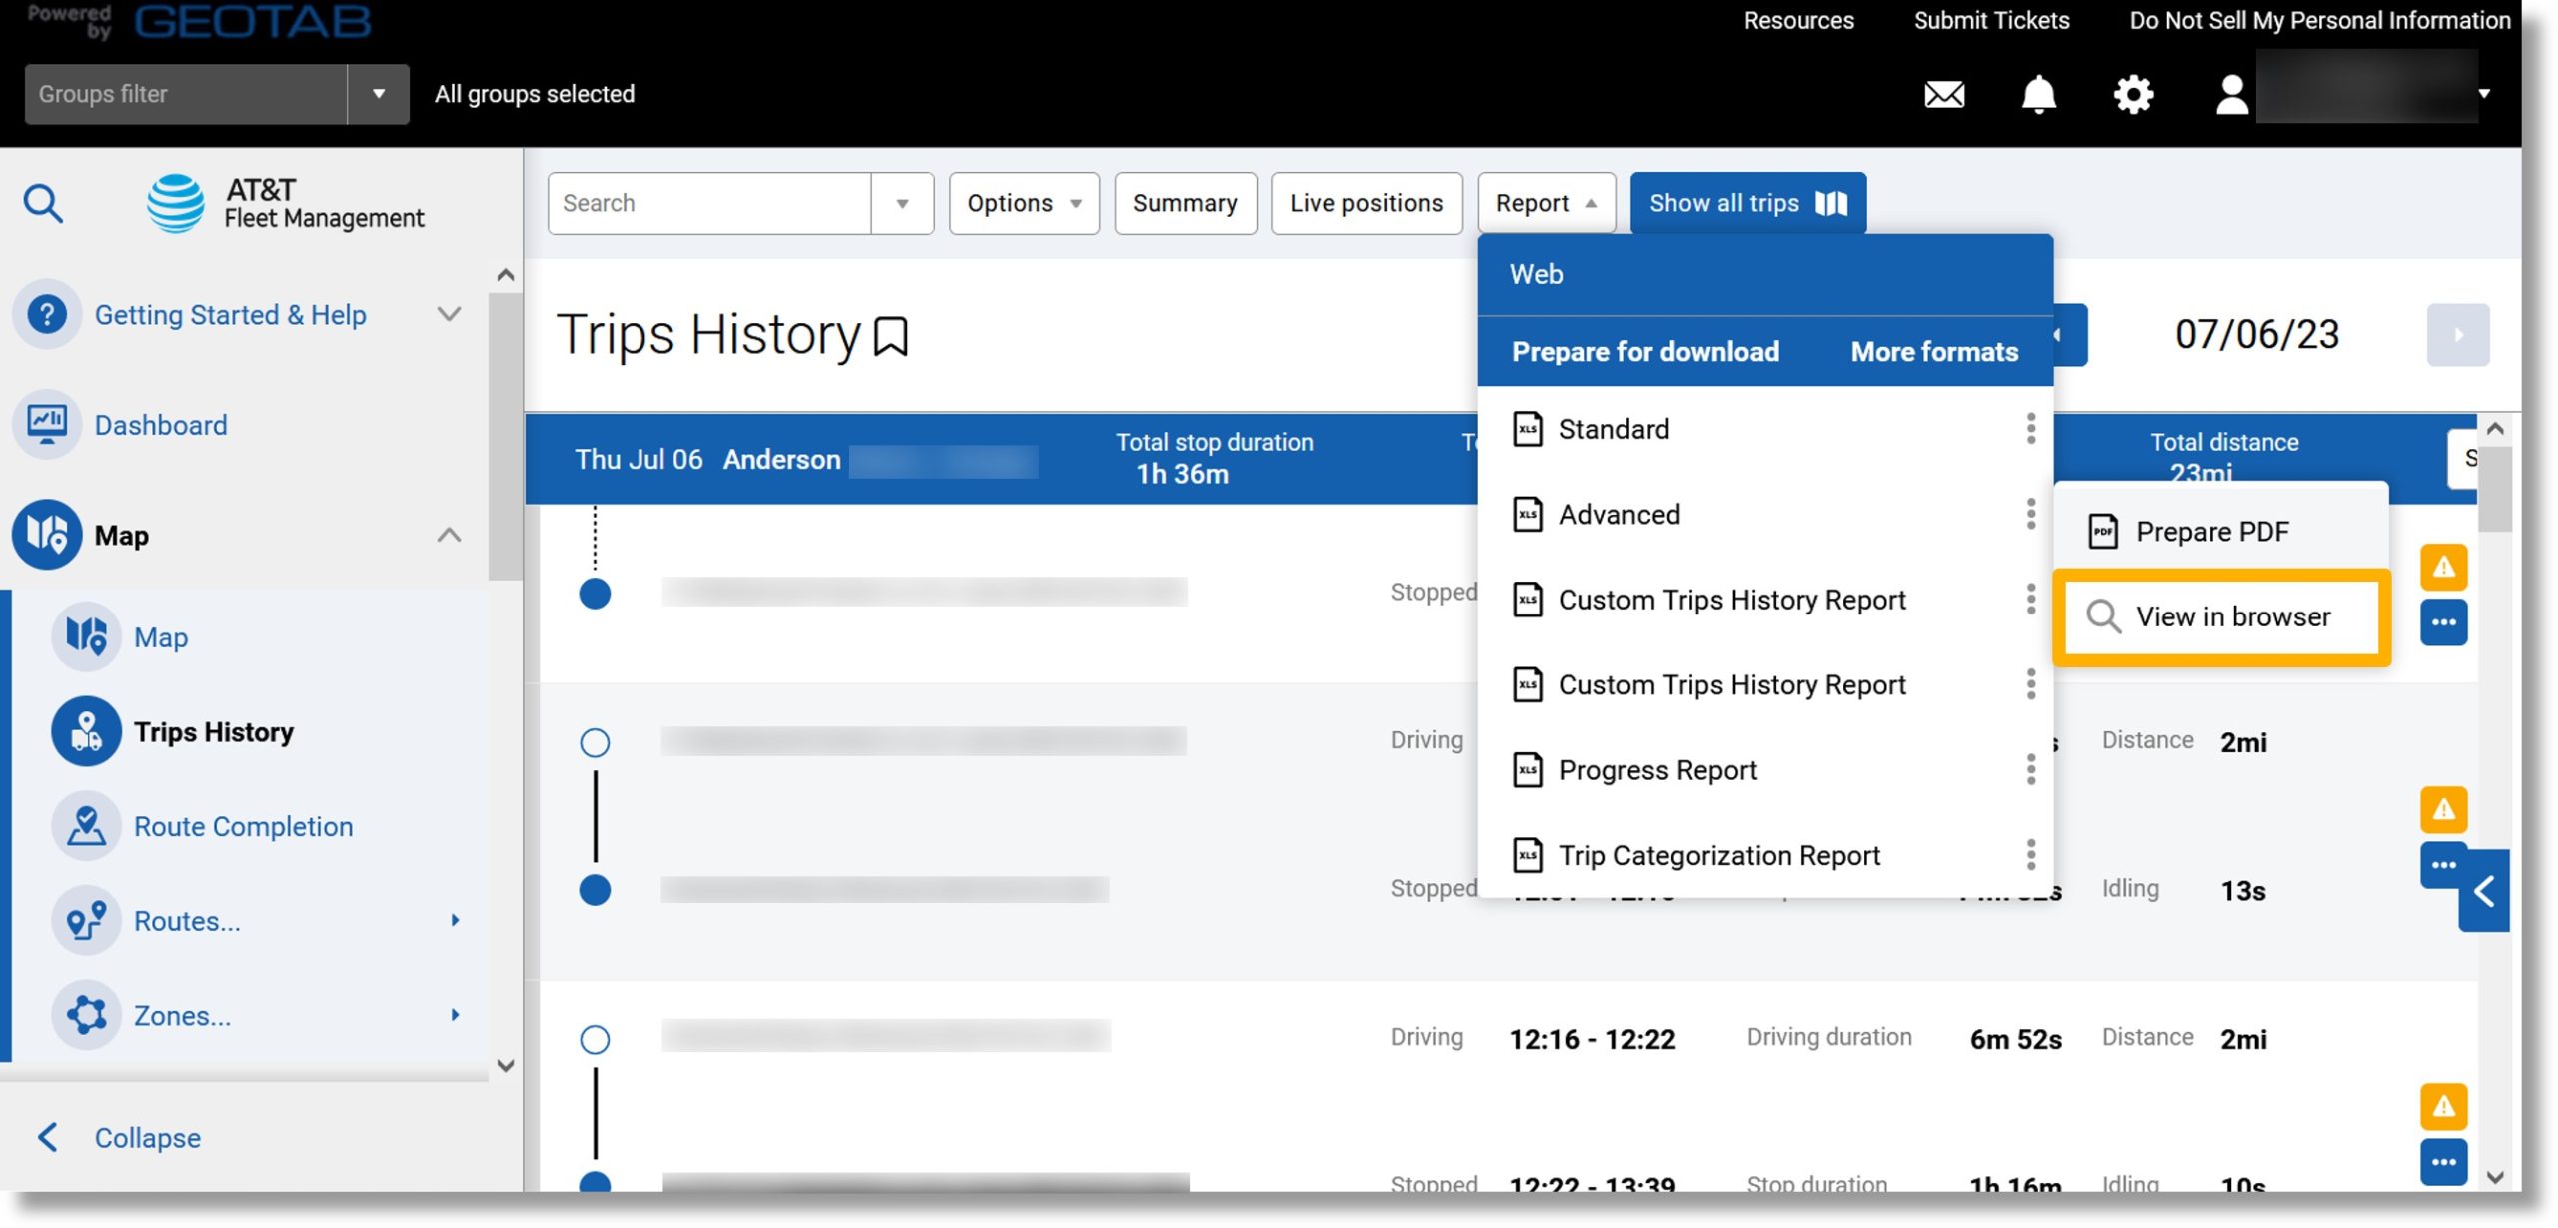Open the user profile icon
The height and width of the screenshot is (1228, 2558).
point(2231,95)
